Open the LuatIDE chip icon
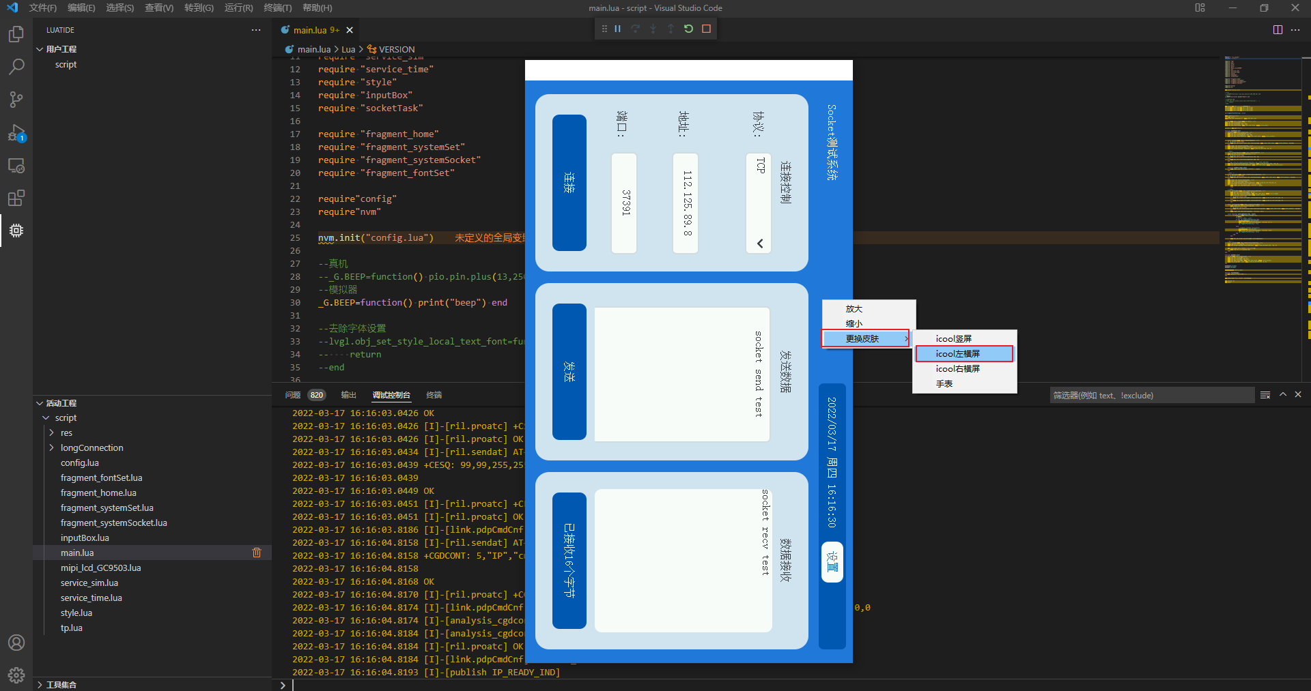 pyautogui.click(x=16, y=231)
